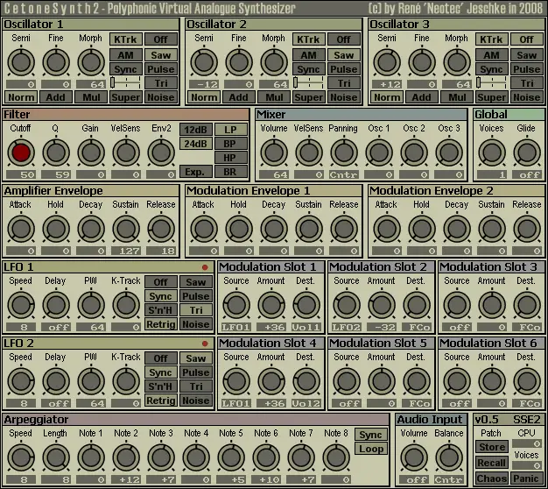Choose Super mode in Oscillator 1
Image resolution: width=548 pixels, height=489 pixels.
coord(126,97)
